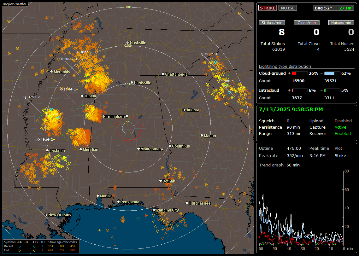
Task: Click the Noises/min label button
Action: tap(341, 23)
